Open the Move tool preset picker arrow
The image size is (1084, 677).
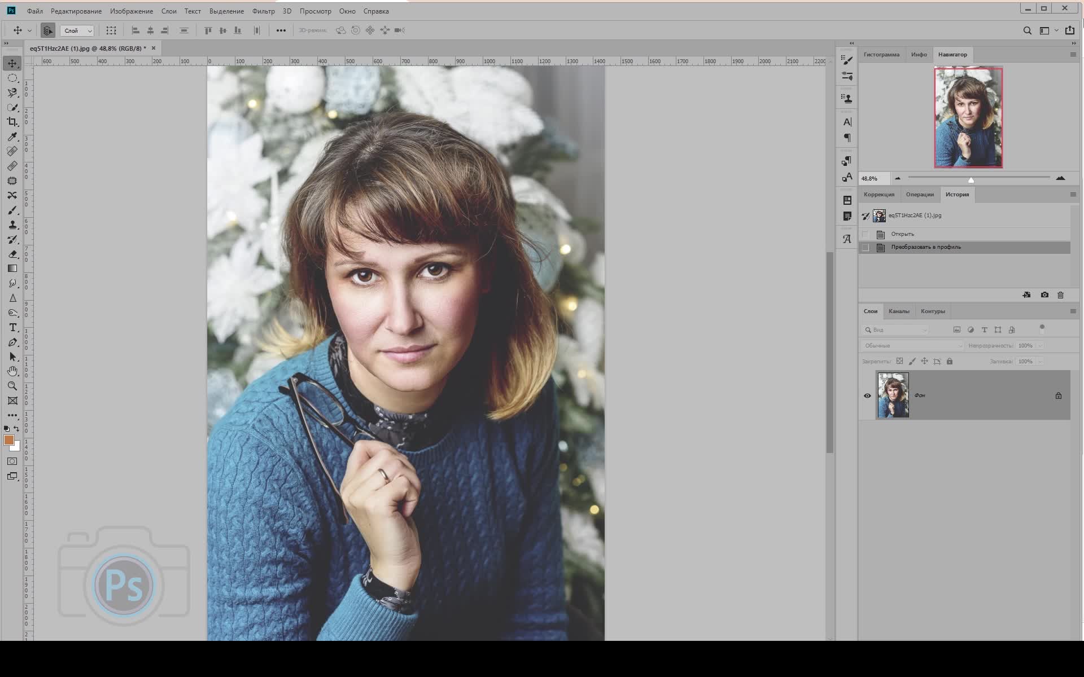point(29,30)
